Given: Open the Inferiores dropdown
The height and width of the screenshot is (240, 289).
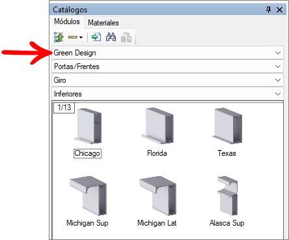Looking at the screenshot, I should pos(167,94).
